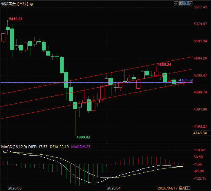Viewport: 211px width, 191px height.
Task: Click the 5181.94 price axis value
Action: 200,41
